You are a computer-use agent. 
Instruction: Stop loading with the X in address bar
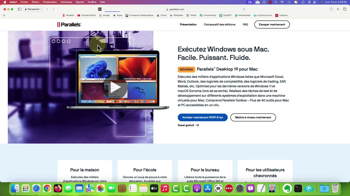(244, 9)
